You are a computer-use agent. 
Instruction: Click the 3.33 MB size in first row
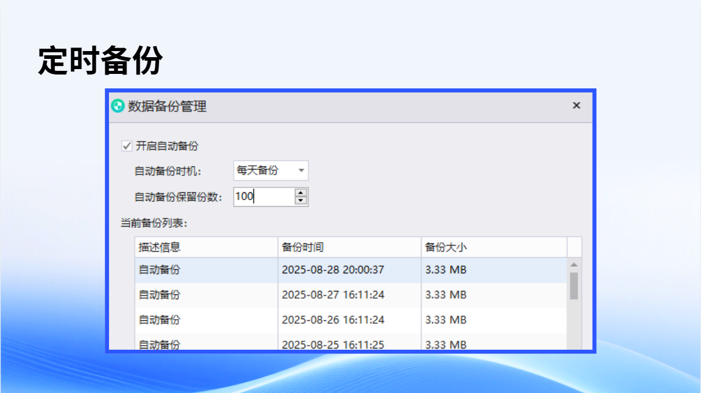[x=446, y=270]
